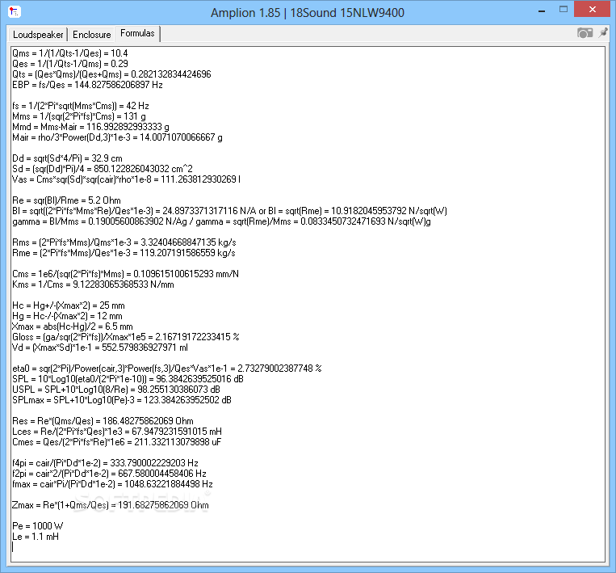Click the gamma = Bl/Mms line
The height and width of the screenshot is (573, 616).
(221, 221)
